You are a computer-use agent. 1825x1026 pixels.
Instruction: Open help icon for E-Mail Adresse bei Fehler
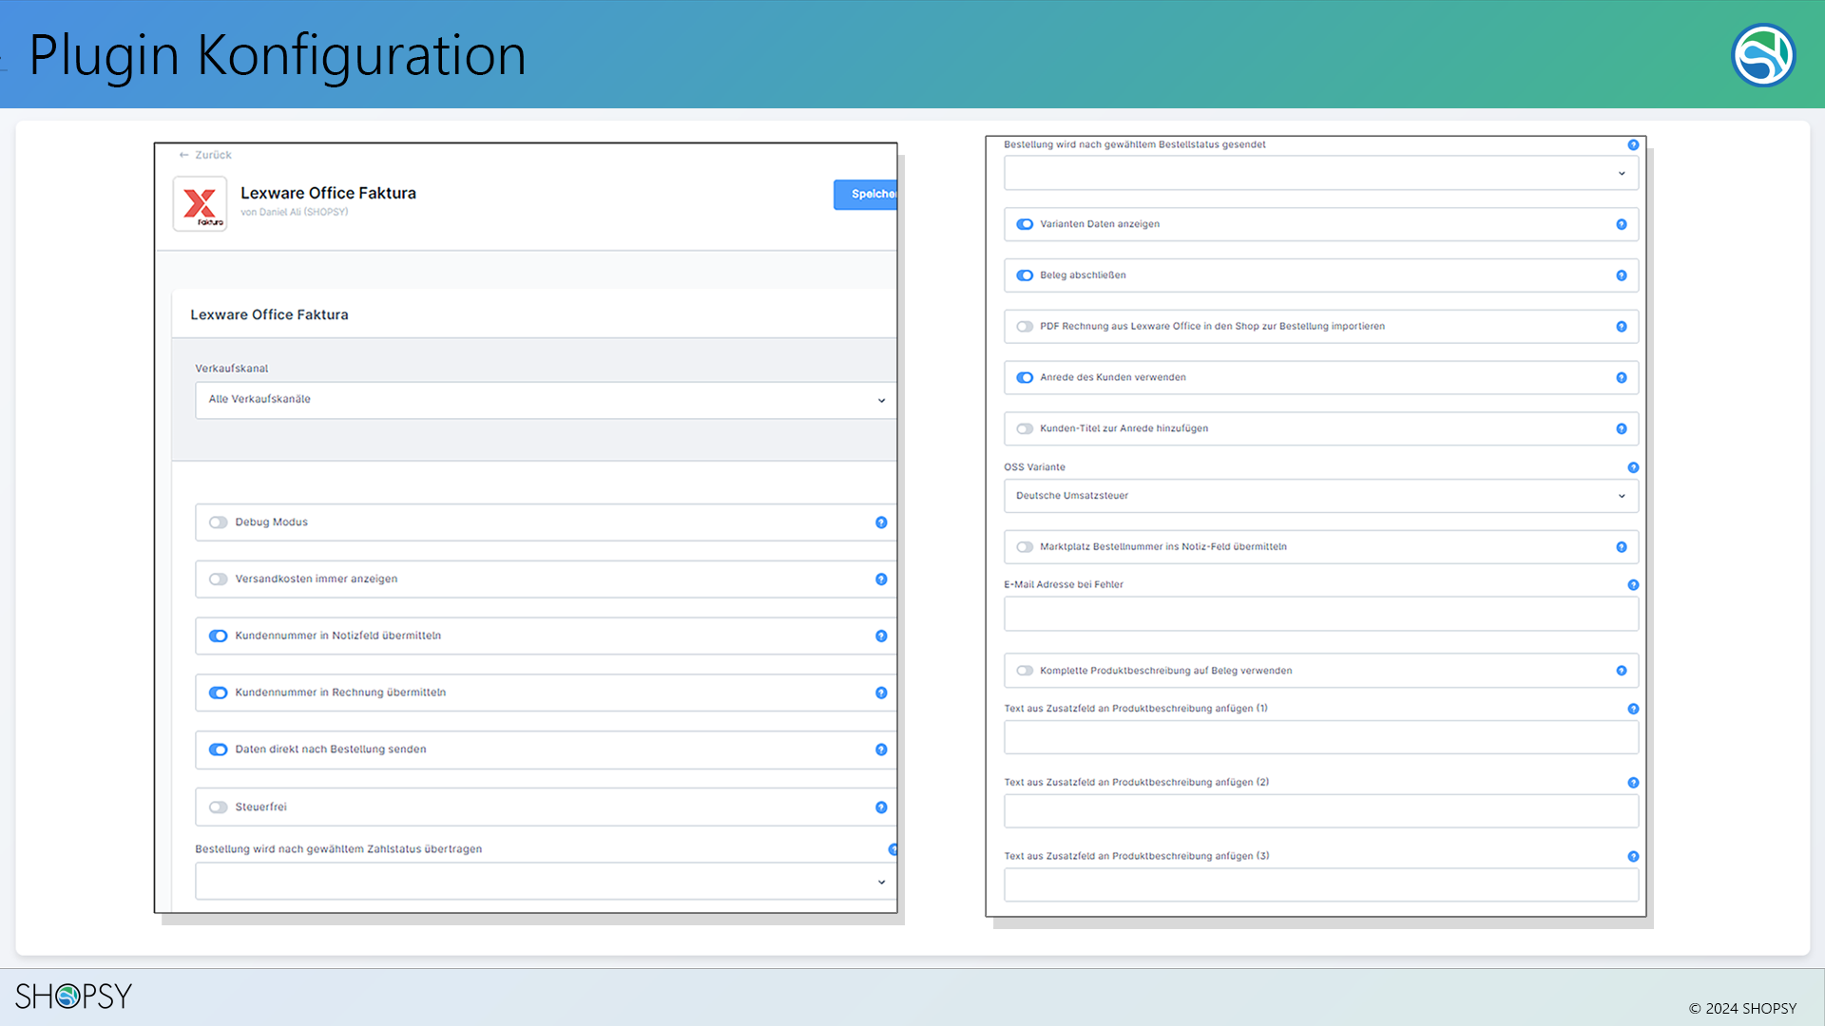coord(1633,585)
